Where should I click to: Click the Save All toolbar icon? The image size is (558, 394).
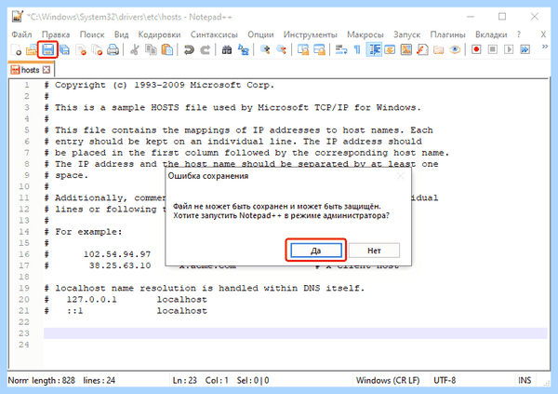tap(65, 49)
